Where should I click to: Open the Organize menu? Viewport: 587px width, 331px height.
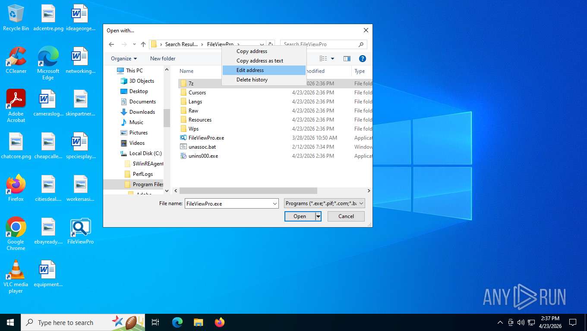[x=123, y=59]
